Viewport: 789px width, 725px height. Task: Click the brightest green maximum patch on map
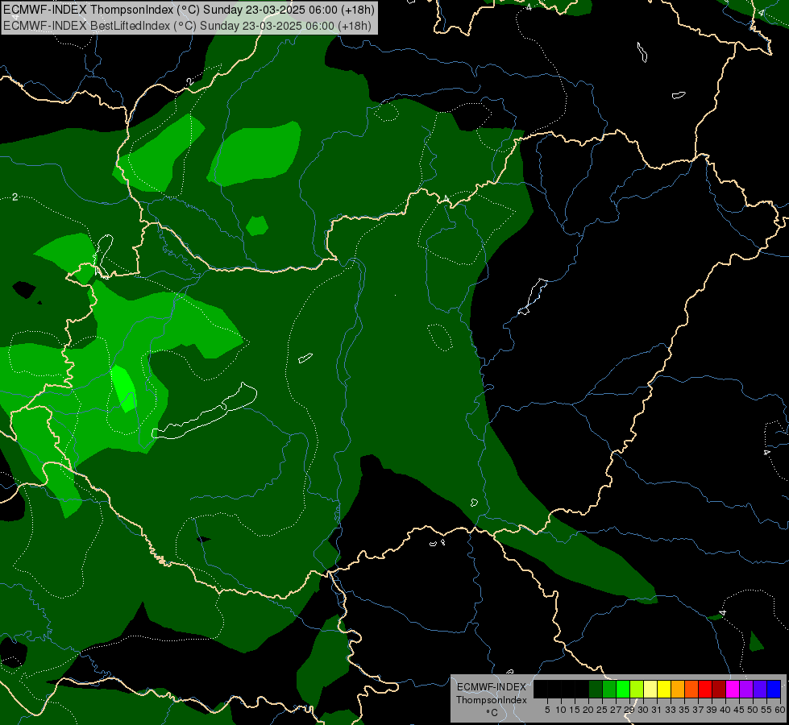pyautogui.click(x=124, y=387)
